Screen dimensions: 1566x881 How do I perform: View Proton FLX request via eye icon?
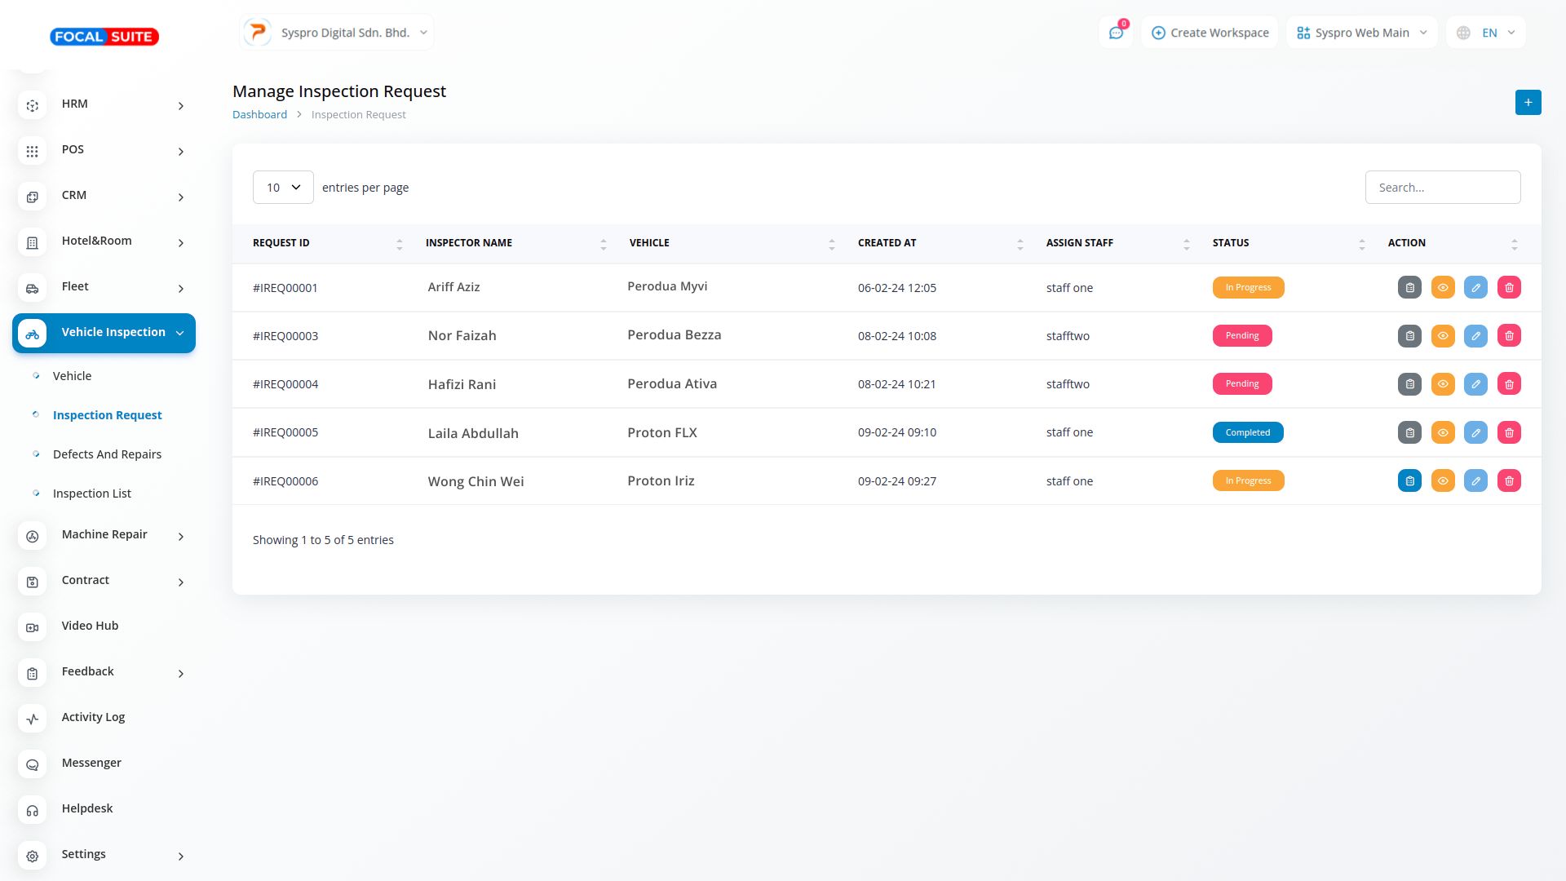(1443, 432)
